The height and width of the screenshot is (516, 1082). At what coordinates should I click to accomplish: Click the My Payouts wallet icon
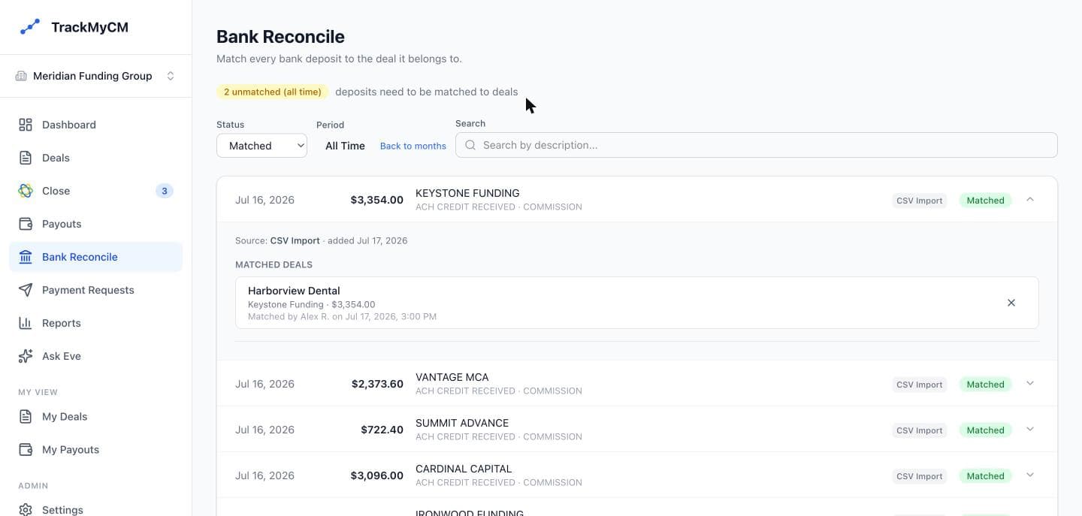click(x=26, y=449)
